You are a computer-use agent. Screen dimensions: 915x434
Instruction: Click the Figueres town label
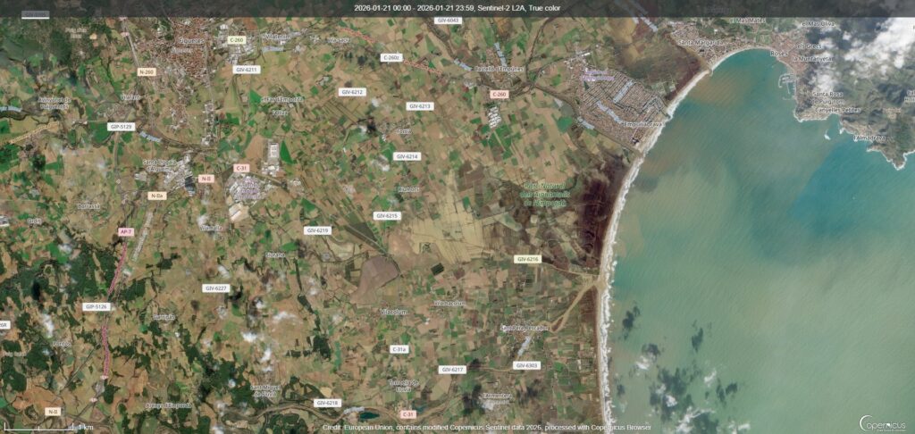192,41
